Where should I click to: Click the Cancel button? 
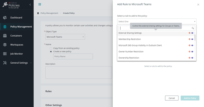172,98
